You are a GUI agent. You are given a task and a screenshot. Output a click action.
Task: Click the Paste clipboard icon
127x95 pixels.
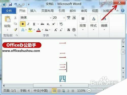(8, 19)
